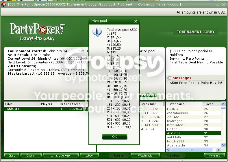Select player likitdry111
Viewport: 228px width, 162px height.
point(193,141)
